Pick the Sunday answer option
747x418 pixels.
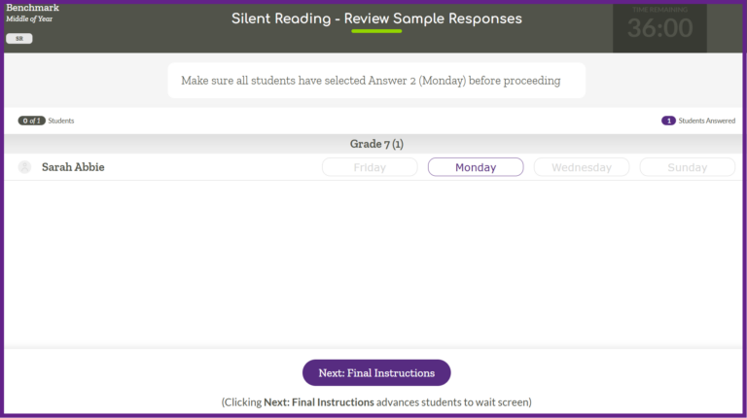click(687, 167)
